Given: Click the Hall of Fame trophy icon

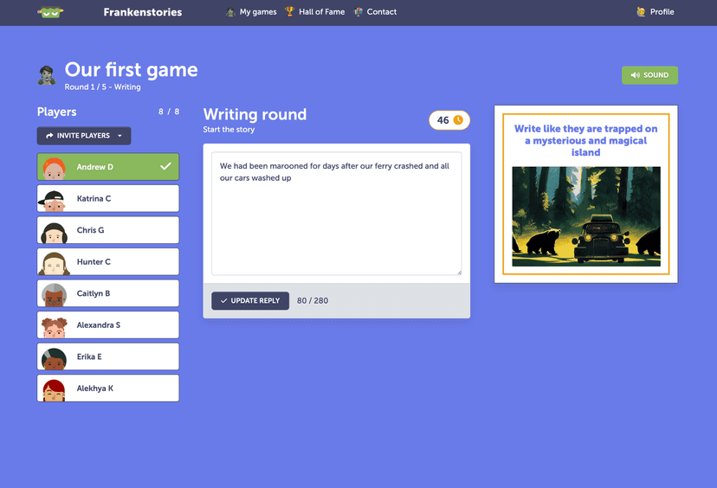Looking at the screenshot, I should pos(289,11).
